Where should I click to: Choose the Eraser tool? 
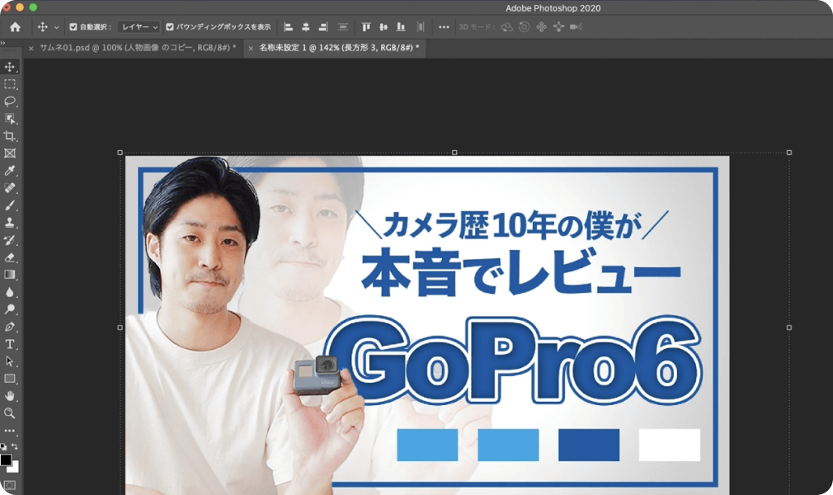coord(10,257)
